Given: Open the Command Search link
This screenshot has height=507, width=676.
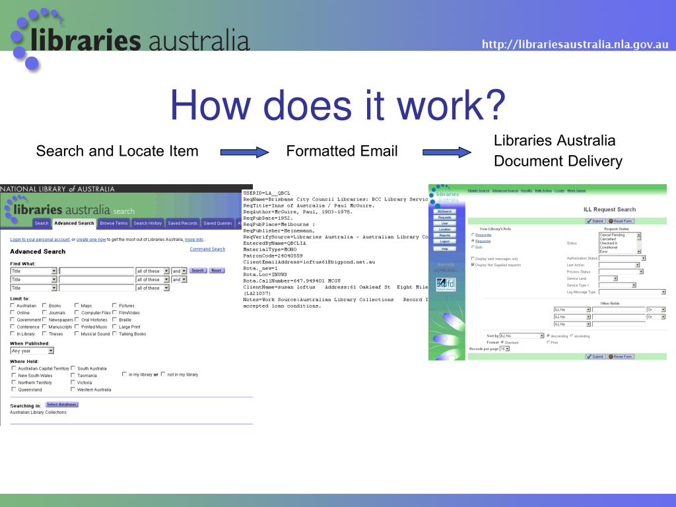Looking at the screenshot, I should coord(207,249).
